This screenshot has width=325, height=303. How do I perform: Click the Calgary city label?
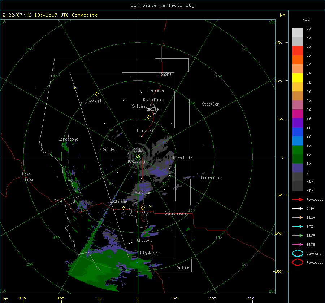click(141, 212)
